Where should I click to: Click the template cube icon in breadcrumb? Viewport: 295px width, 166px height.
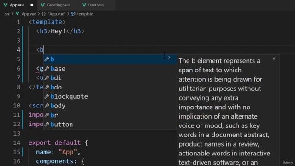click(x=73, y=14)
